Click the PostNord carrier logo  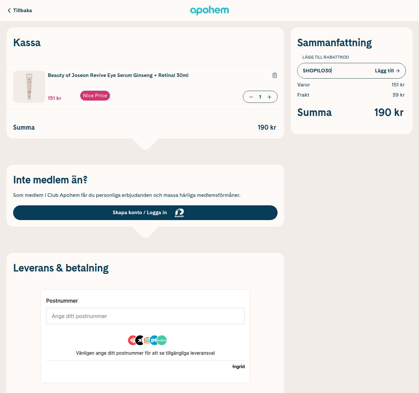pos(154,340)
